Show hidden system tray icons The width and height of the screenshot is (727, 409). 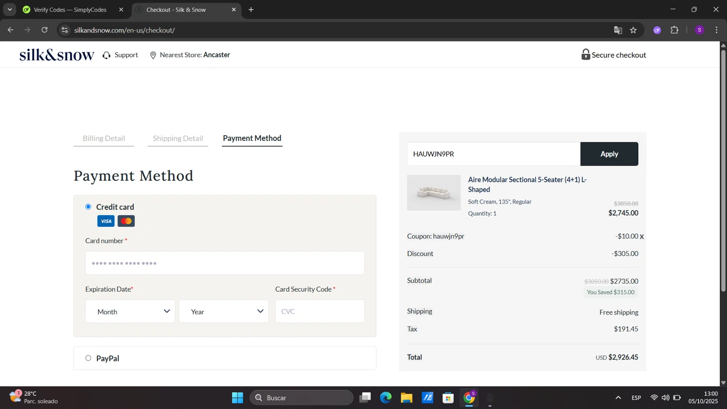click(x=618, y=398)
